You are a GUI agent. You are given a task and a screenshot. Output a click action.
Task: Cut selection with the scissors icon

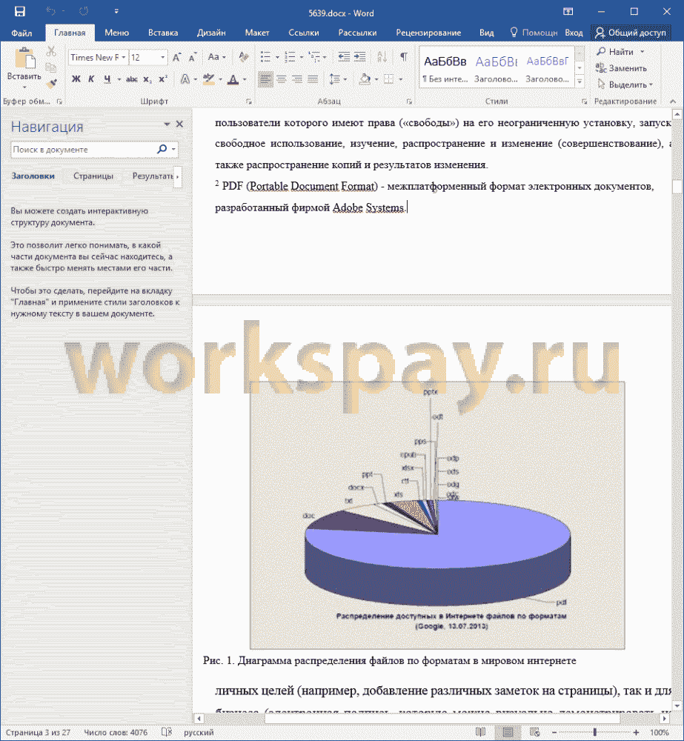point(51,51)
